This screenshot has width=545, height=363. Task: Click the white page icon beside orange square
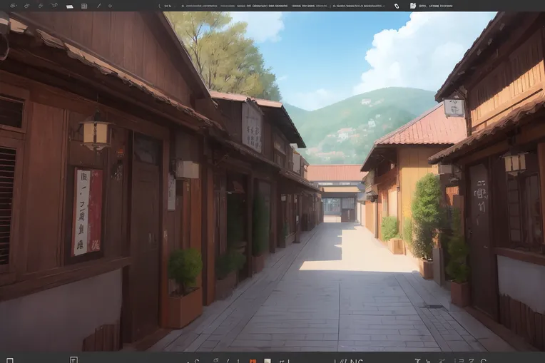268,360
